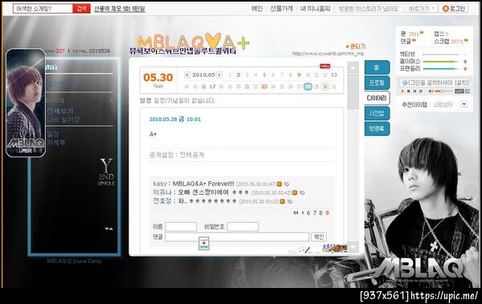Select highlighted day 28 in calendar

coord(308,87)
